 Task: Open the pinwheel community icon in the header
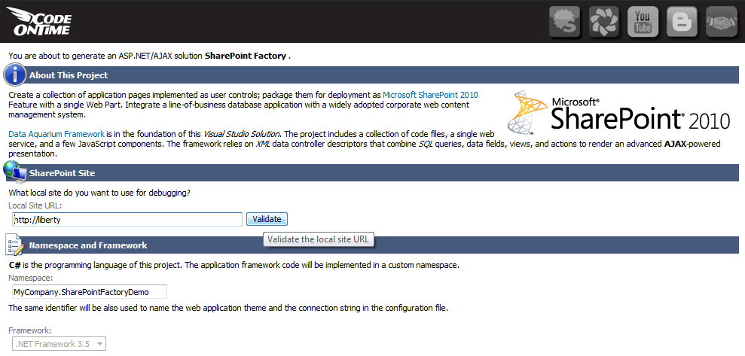coord(604,21)
